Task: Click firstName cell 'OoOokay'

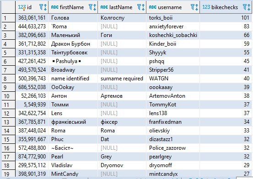Action: [x=73, y=87]
